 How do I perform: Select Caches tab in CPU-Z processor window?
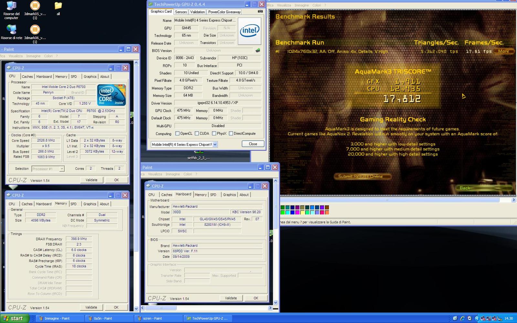[27, 77]
